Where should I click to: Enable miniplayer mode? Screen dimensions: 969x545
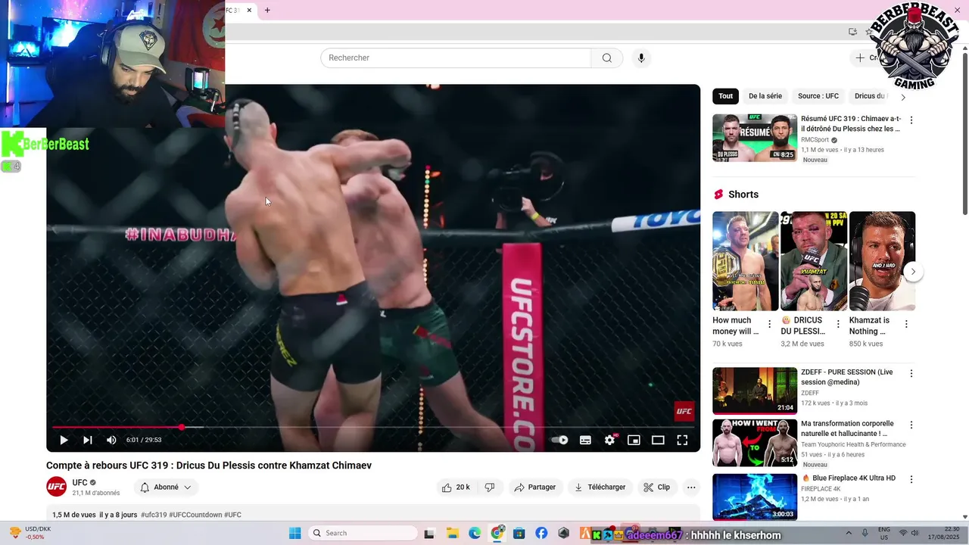[634, 440]
